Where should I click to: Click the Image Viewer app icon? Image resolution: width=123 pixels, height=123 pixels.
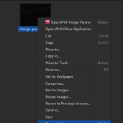47,22
